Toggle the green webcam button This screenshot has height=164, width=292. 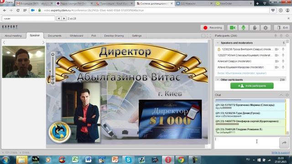pos(232,28)
